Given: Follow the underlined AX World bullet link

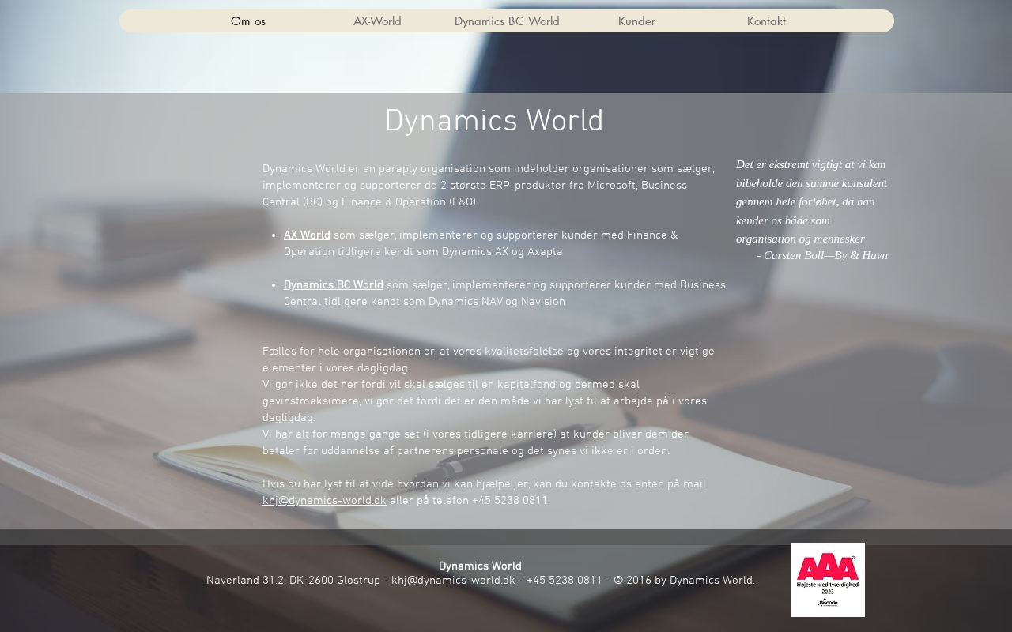Looking at the screenshot, I should (307, 235).
